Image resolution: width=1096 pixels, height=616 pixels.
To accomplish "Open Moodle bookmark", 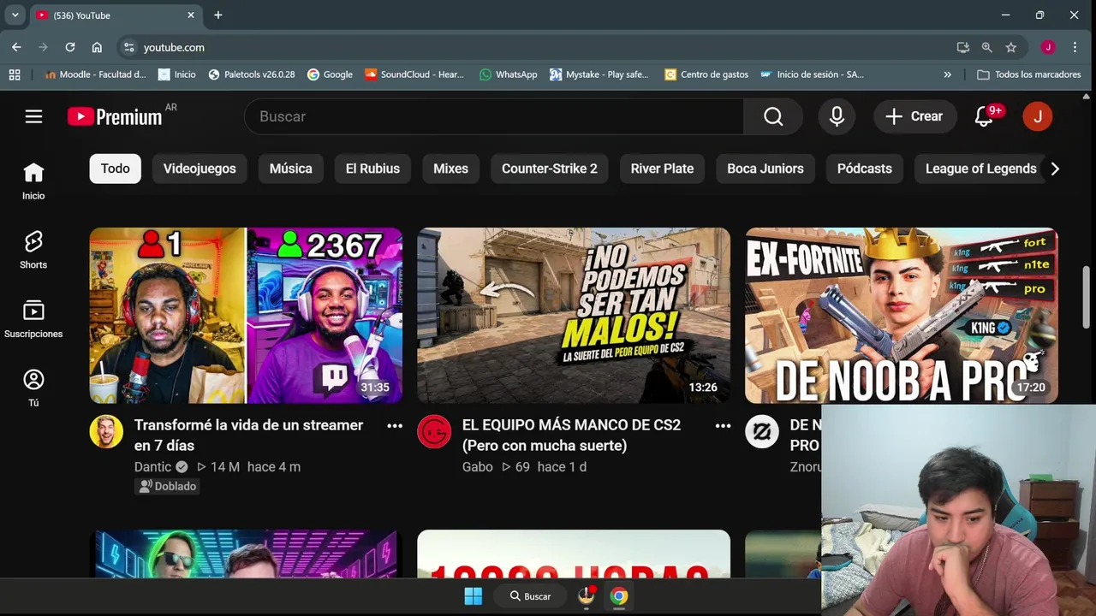I will (x=95, y=74).
